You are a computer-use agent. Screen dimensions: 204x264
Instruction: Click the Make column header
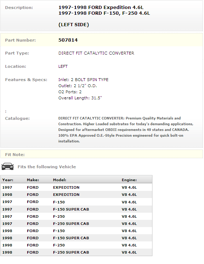point(33,180)
